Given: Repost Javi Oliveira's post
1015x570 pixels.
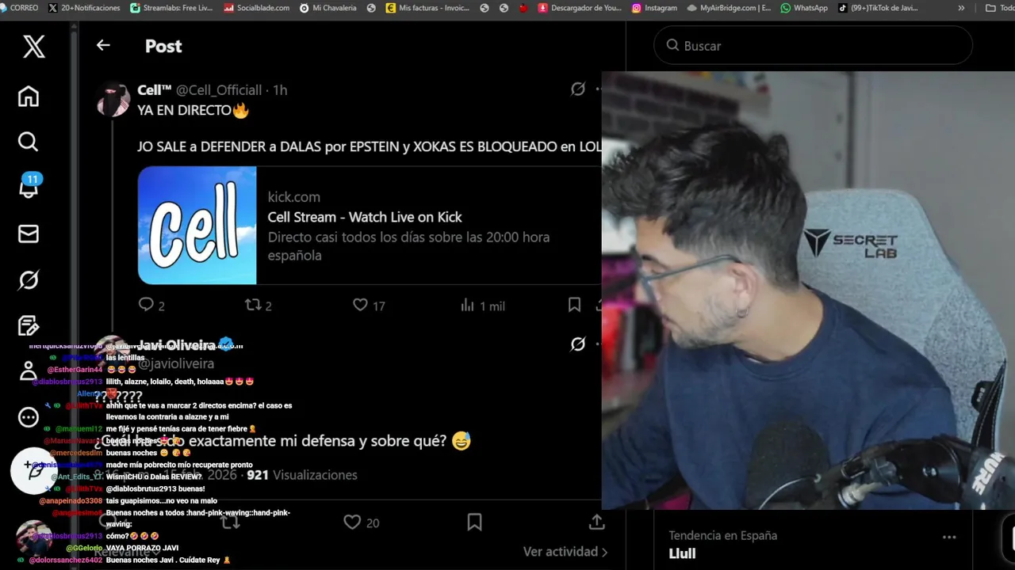Looking at the screenshot, I should [231, 522].
